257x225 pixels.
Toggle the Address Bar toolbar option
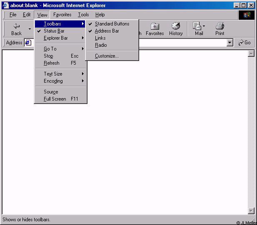pyautogui.click(x=112, y=31)
